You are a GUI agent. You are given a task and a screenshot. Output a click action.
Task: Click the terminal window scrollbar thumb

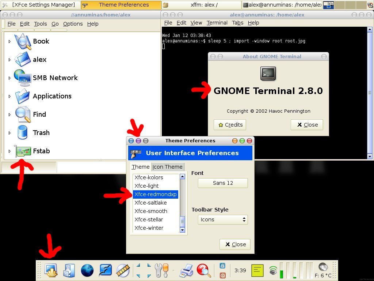[370, 93]
